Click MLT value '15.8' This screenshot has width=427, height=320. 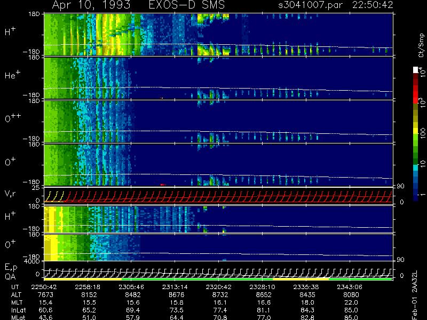177,302
